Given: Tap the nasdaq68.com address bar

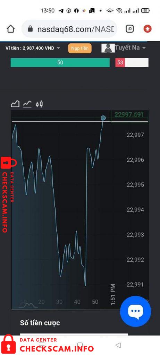Looking at the screenshot, I should tap(69, 29).
